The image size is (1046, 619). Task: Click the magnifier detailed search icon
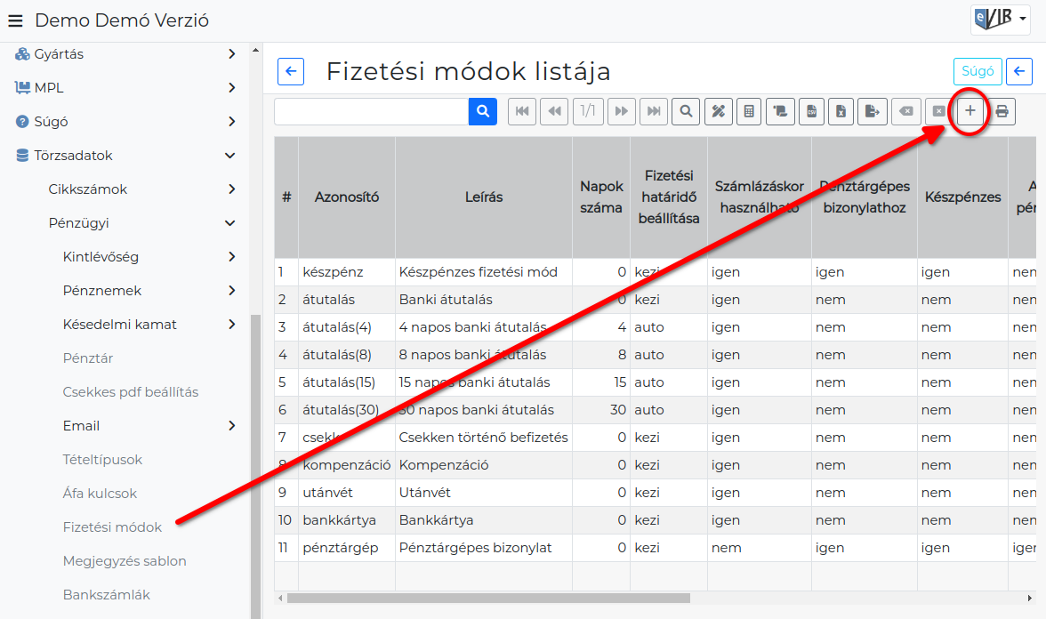coord(686,111)
